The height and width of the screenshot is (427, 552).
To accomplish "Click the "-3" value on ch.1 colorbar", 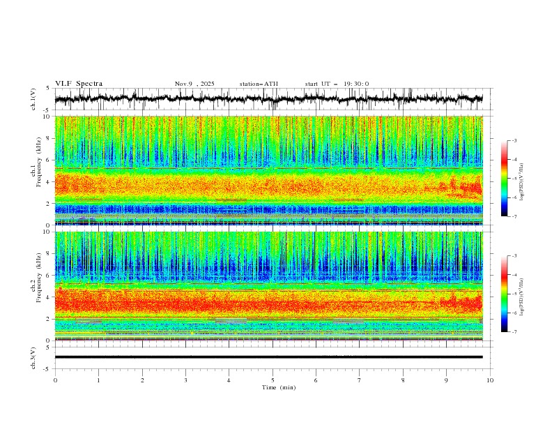I will [x=514, y=140].
